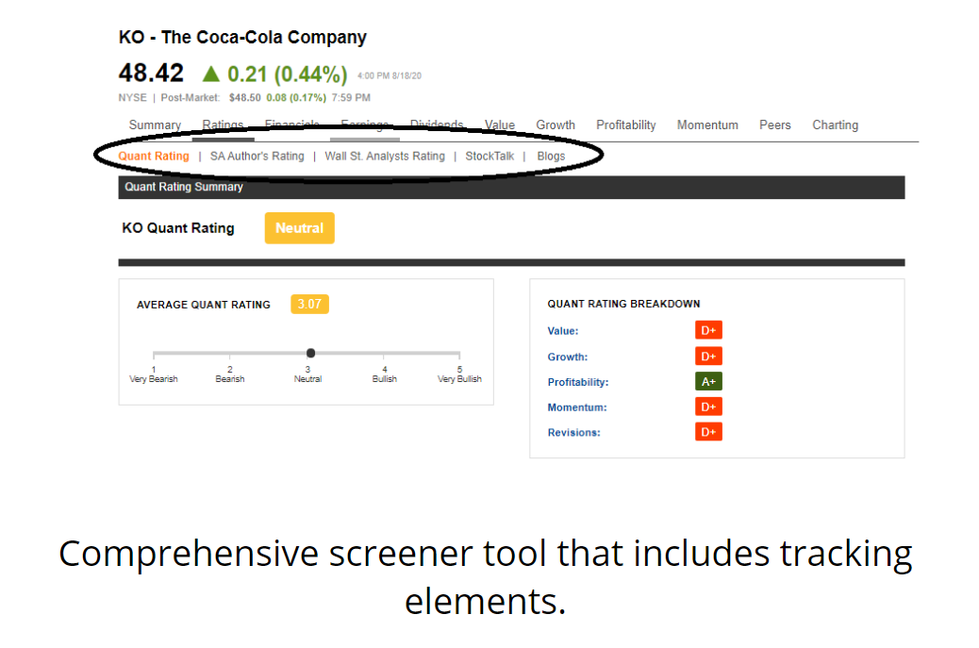This screenshot has width=979, height=648.
Task: Click the Quant Rating Summary header bar
Action: (x=511, y=188)
